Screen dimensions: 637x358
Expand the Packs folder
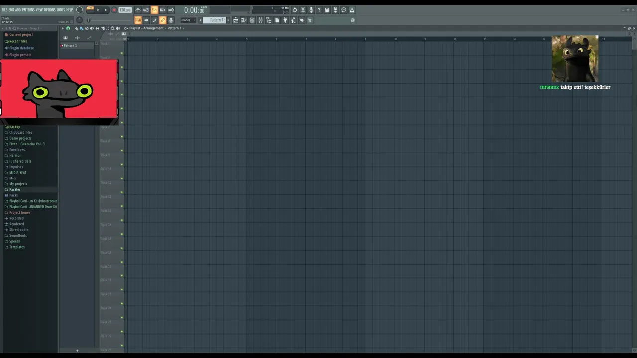(13, 195)
